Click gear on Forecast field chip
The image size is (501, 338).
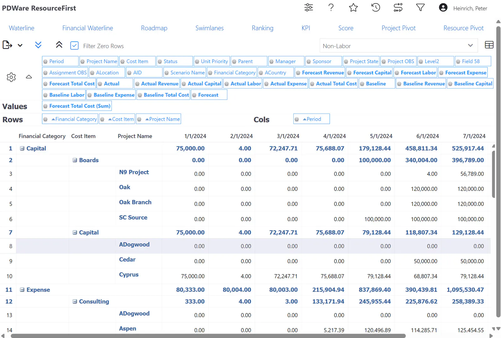pos(194,95)
